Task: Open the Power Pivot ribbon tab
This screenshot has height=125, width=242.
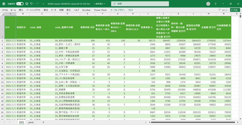Action: [101, 10]
